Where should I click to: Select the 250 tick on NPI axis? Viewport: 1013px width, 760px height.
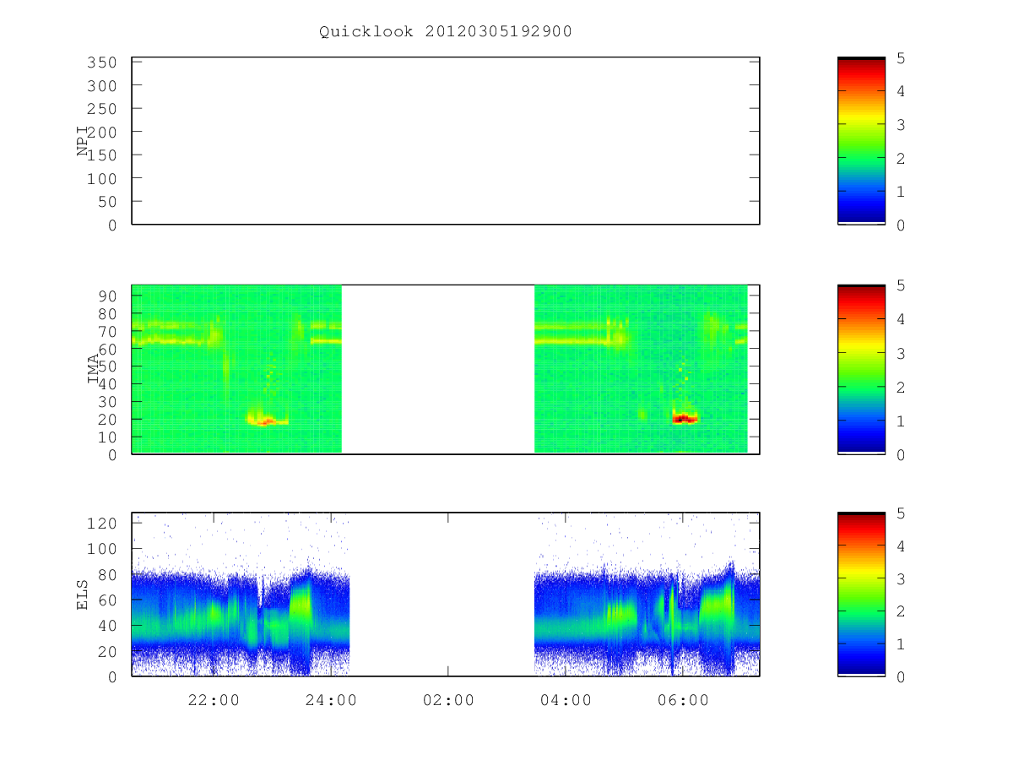click(102, 109)
